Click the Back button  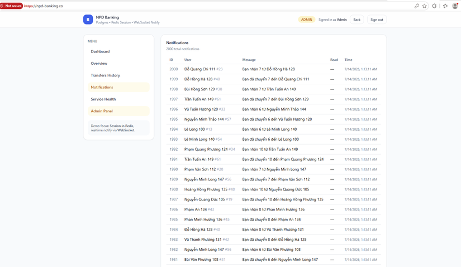(x=357, y=20)
